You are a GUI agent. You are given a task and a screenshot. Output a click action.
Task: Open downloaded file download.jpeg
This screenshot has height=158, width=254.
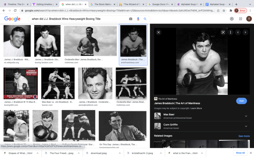pyautogui.click(x=99, y=153)
